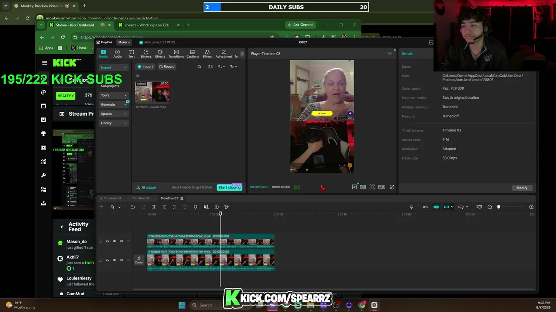The width and height of the screenshot is (556, 312).
Task: Expand the Yours section
Action: (113, 95)
